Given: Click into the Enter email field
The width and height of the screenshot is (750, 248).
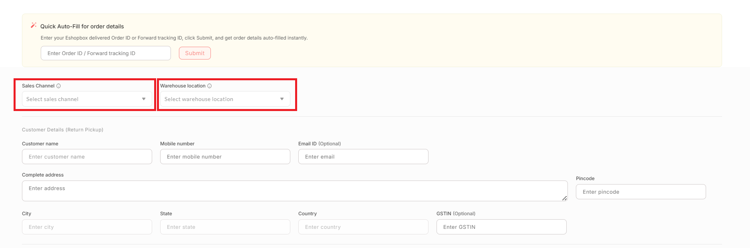Looking at the screenshot, I should 363,157.
